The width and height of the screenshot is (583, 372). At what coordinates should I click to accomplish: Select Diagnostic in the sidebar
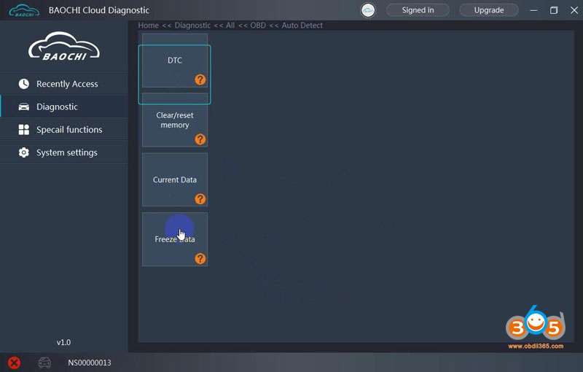64,106
